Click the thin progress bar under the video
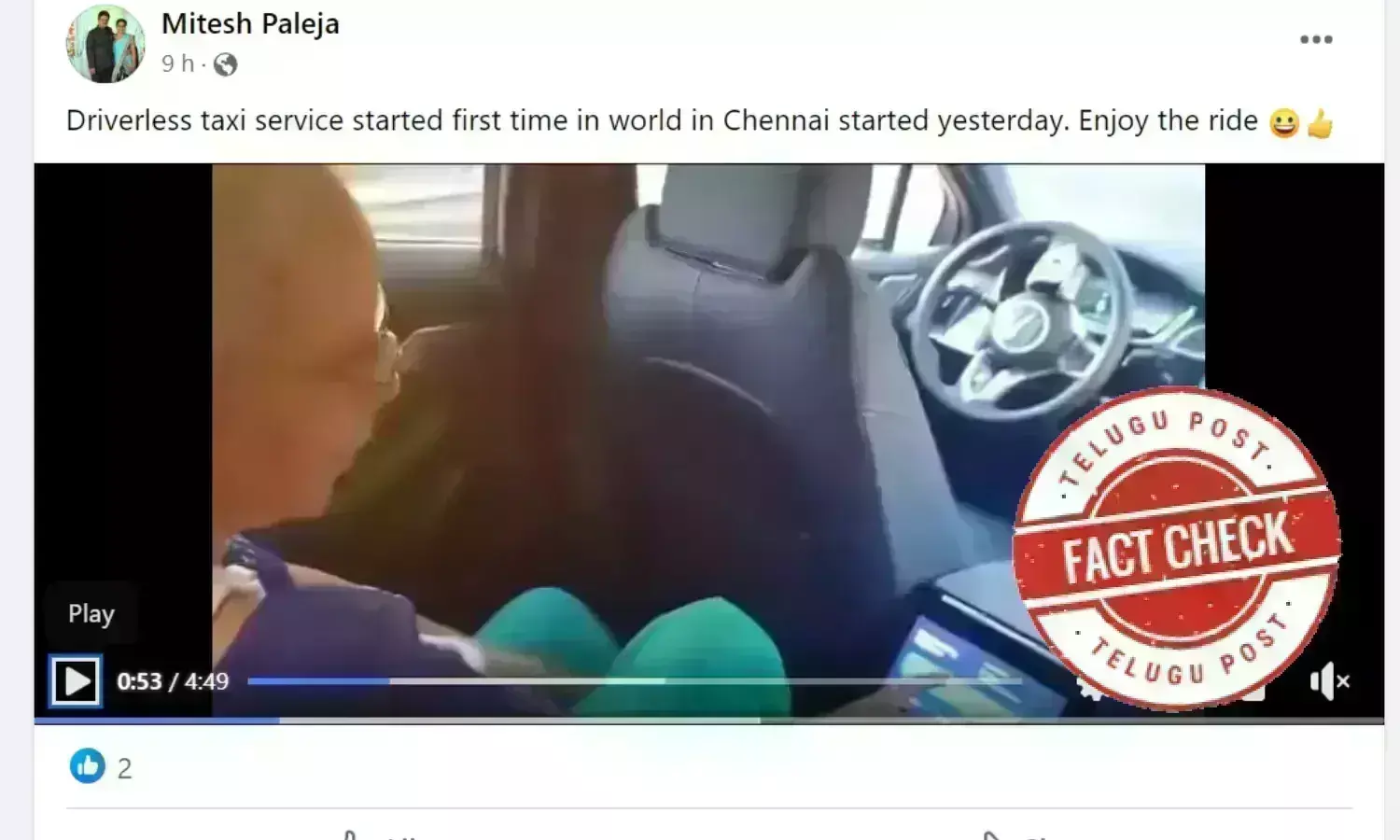The height and width of the screenshot is (840, 1400). tap(709, 721)
